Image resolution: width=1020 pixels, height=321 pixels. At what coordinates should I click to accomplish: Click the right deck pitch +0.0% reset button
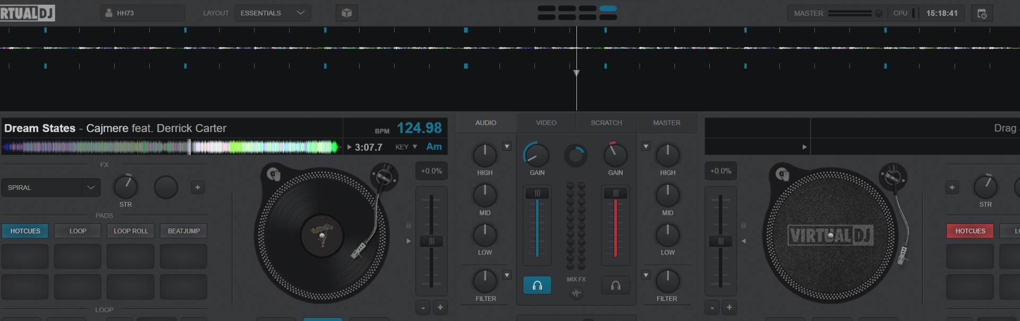coord(721,171)
